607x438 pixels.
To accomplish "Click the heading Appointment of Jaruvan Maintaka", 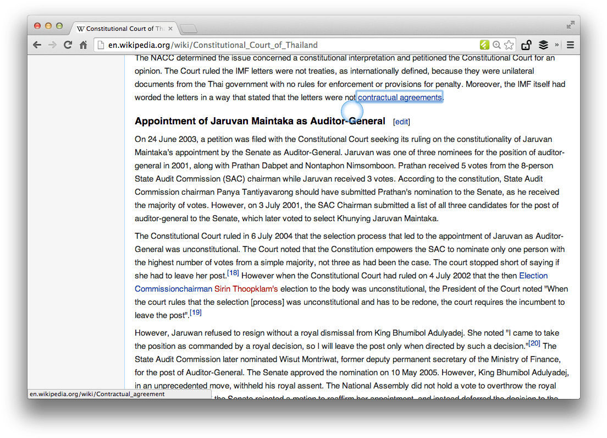I will [x=260, y=121].
